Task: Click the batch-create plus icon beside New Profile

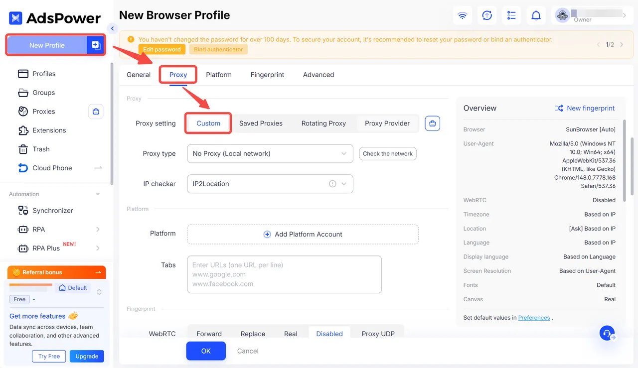Action: click(96, 45)
